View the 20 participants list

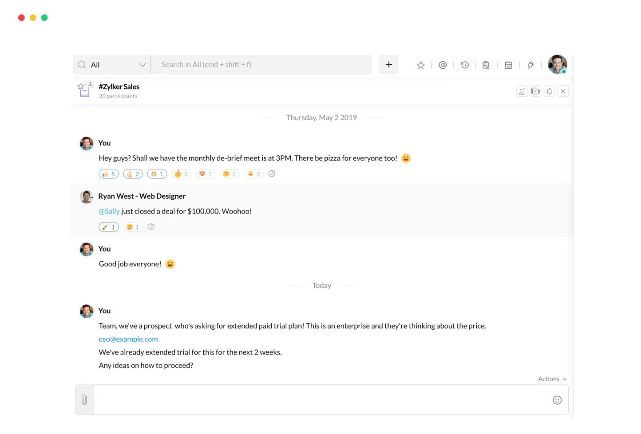tap(118, 96)
